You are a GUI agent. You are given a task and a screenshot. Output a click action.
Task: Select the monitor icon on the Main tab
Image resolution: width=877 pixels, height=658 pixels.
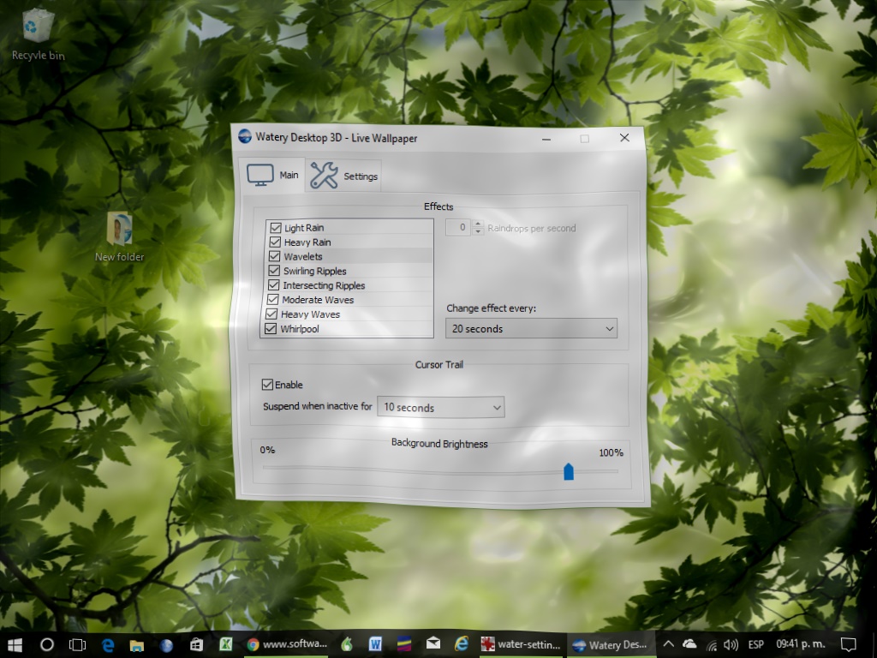click(x=261, y=174)
